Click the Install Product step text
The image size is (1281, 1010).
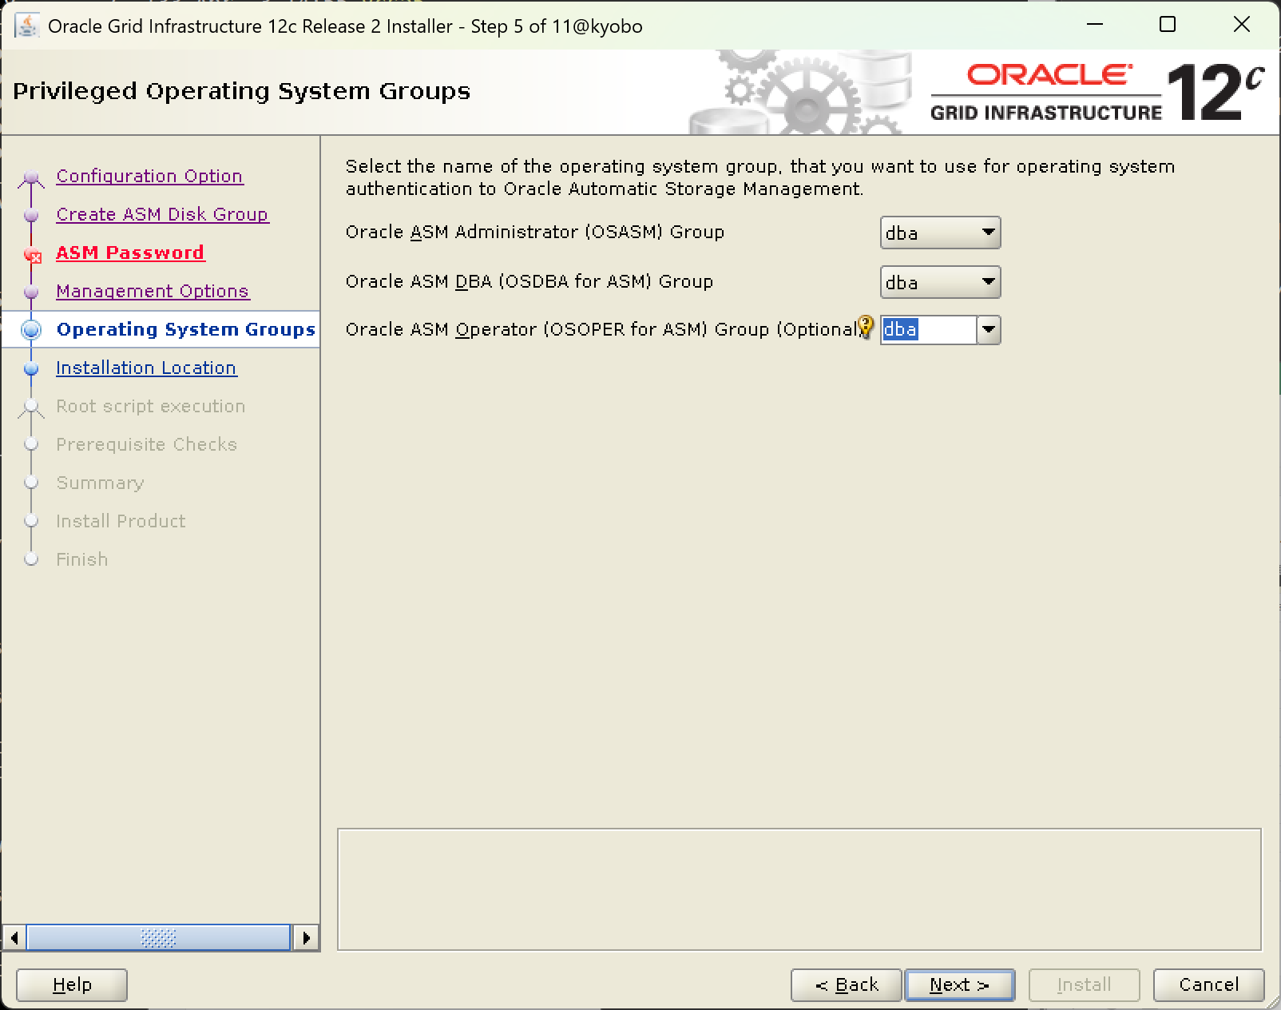click(x=121, y=521)
